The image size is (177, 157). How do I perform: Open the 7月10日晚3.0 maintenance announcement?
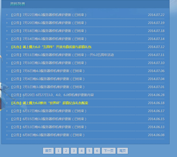(48, 63)
